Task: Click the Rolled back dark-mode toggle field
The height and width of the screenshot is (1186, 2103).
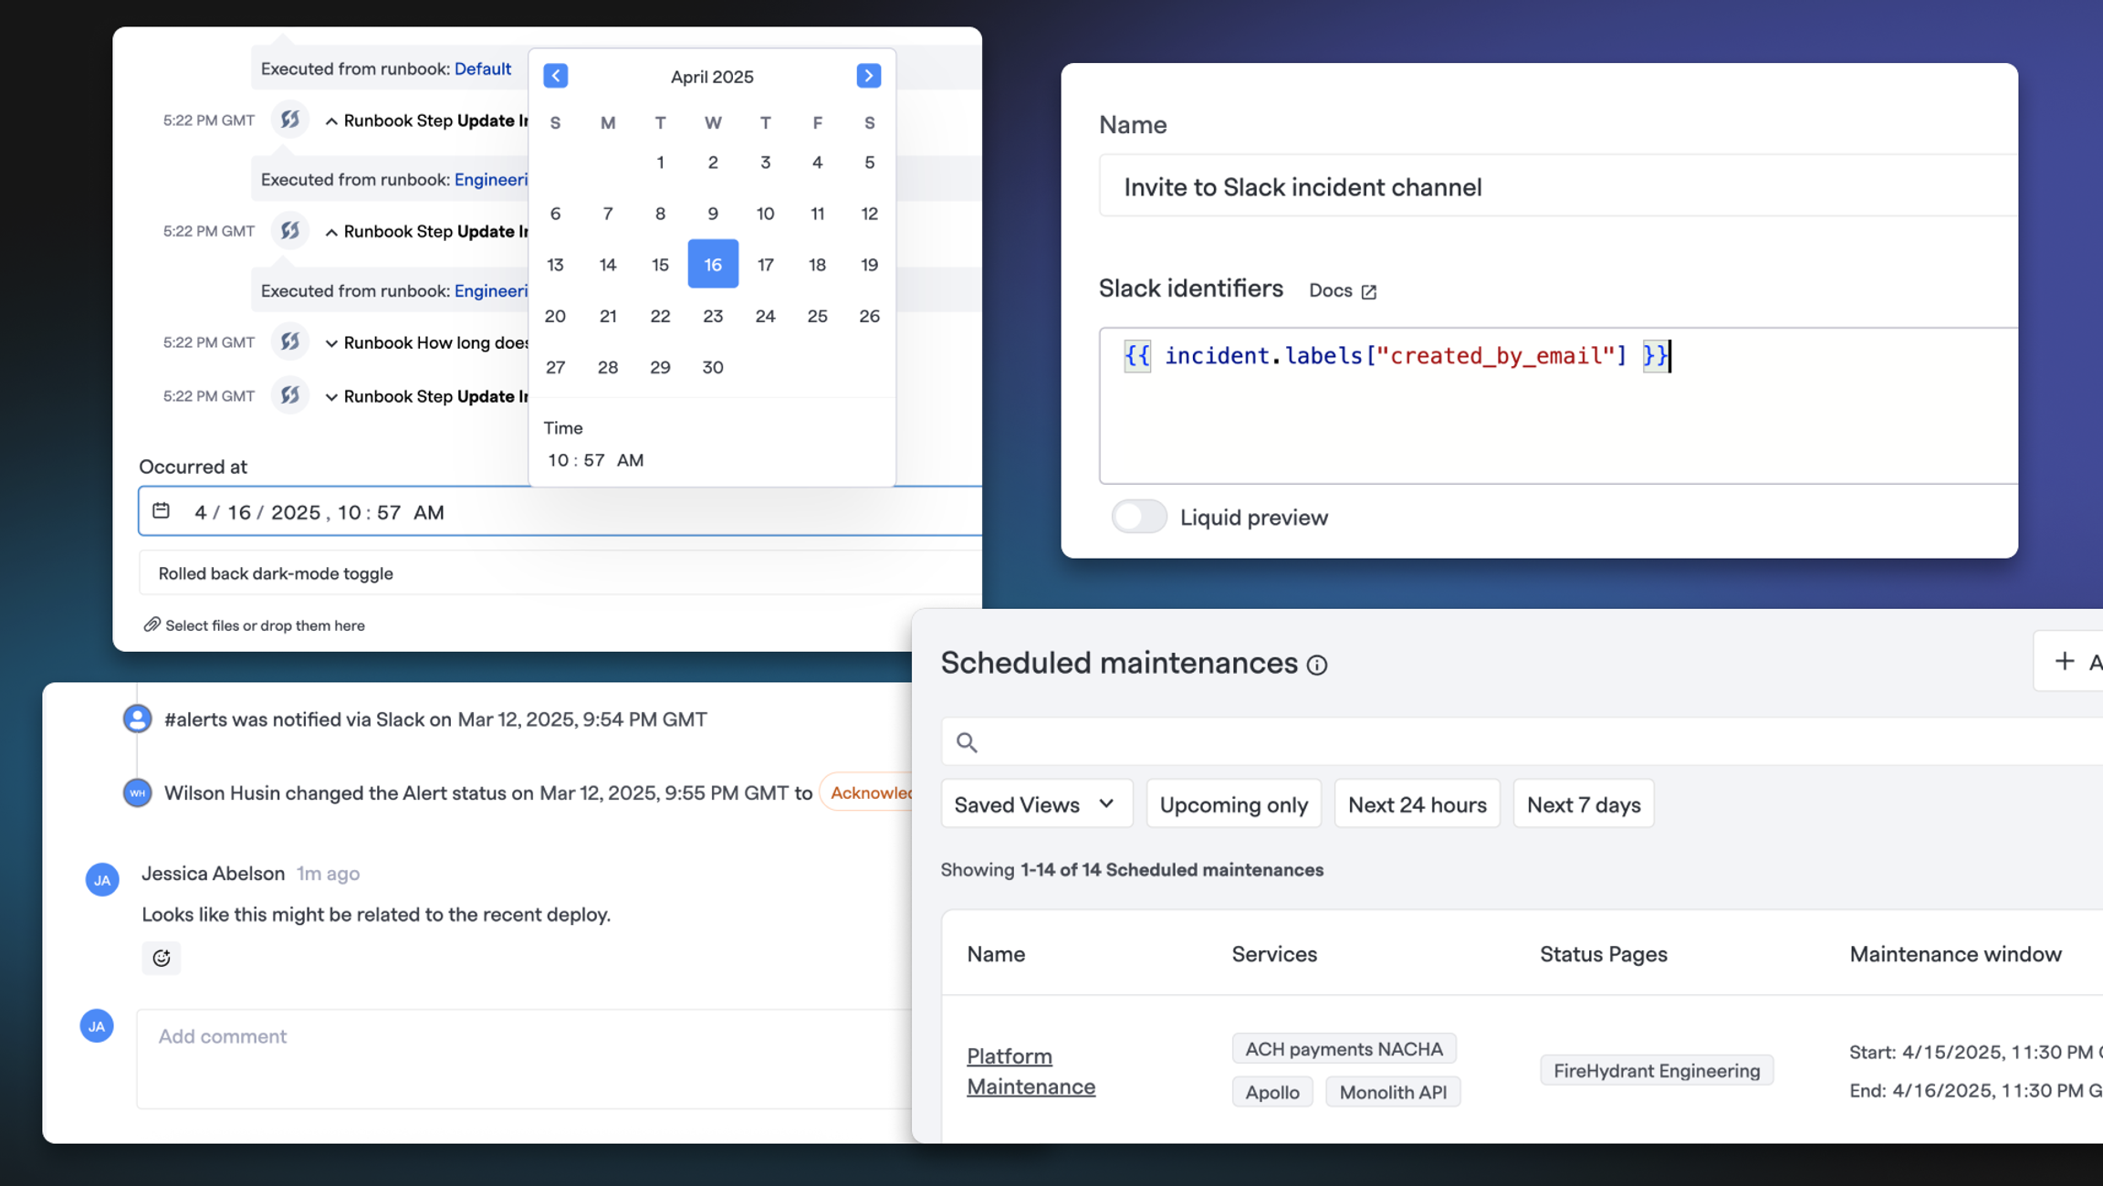Action: pos(560,572)
